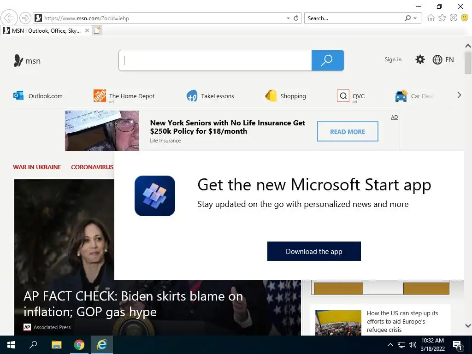Click the QVC Q logo icon
472x354 pixels.
click(x=343, y=96)
